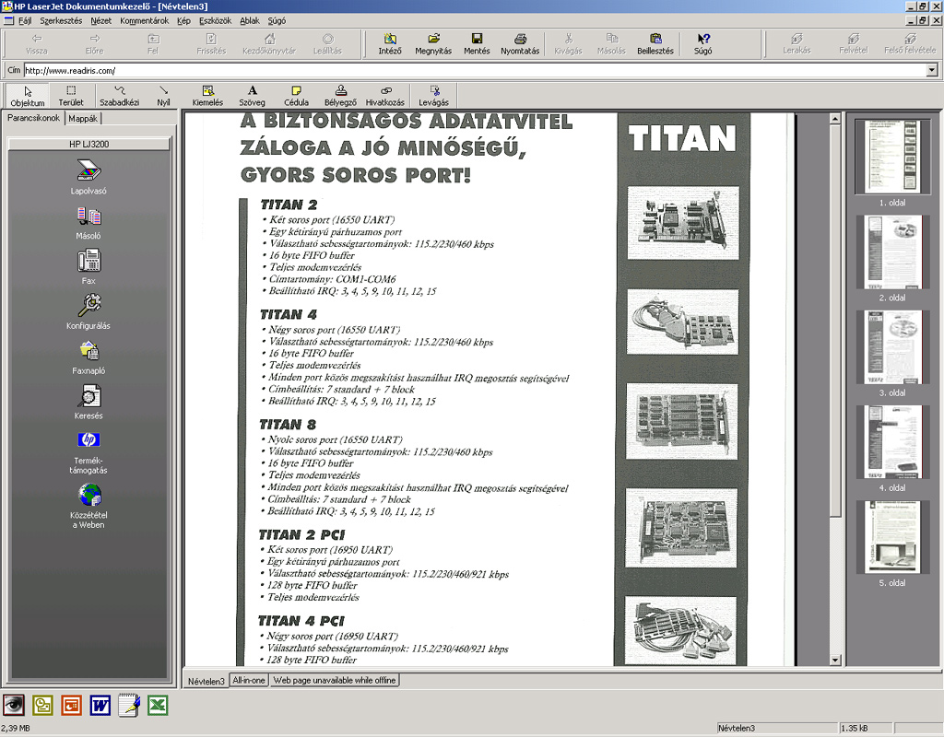Viewport: 944px width, 737px height.
Task: Select the 3. oldal page thumbnail
Action: 892,346
